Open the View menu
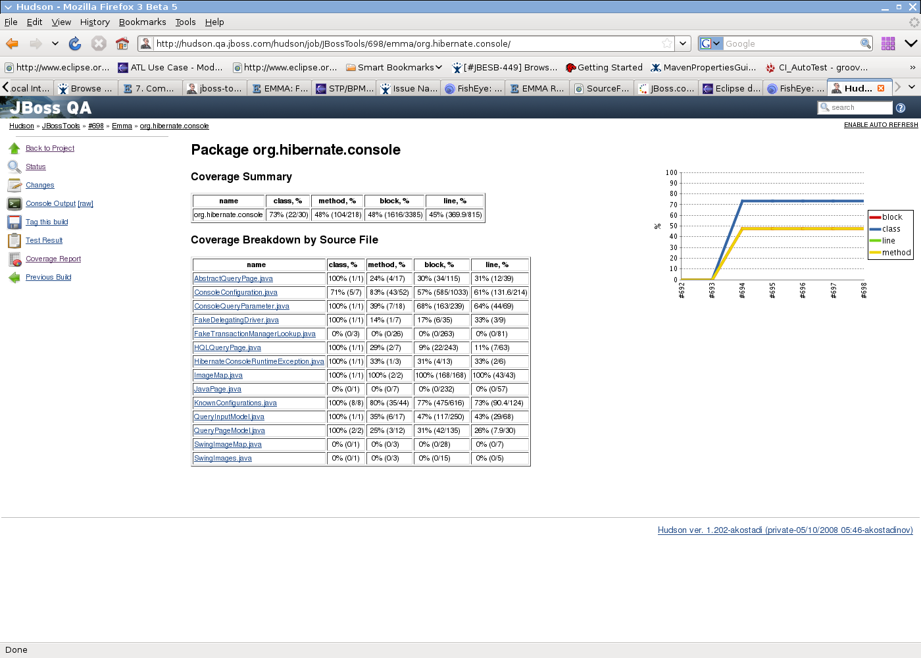921x658 pixels. [61, 22]
